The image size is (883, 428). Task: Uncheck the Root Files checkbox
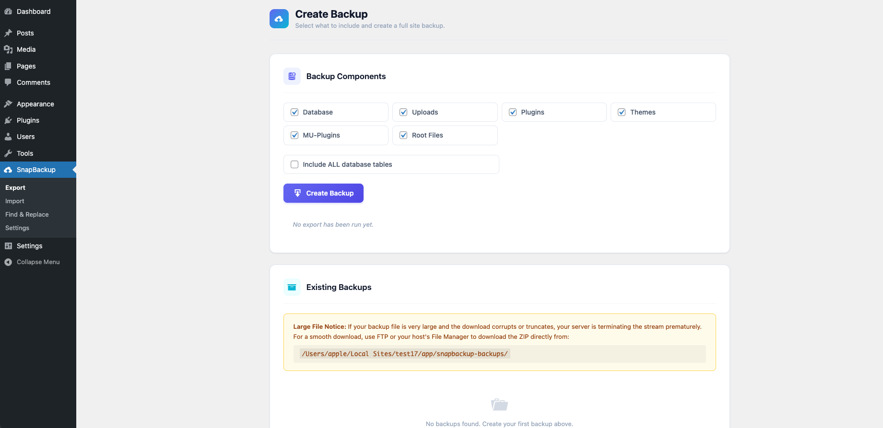pyautogui.click(x=403, y=135)
